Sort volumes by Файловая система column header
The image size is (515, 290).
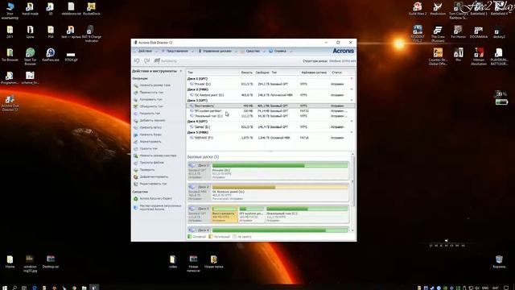click(315, 72)
